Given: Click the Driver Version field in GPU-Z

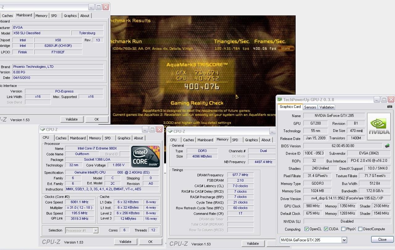Looking at the screenshot, I should 347,199.
